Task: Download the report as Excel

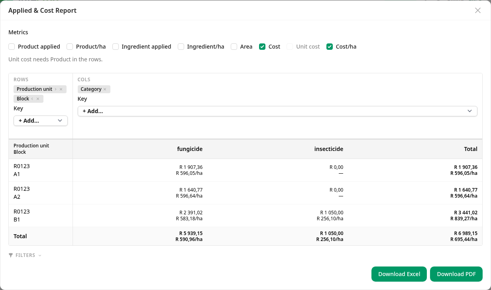Action: pyautogui.click(x=399, y=274)
